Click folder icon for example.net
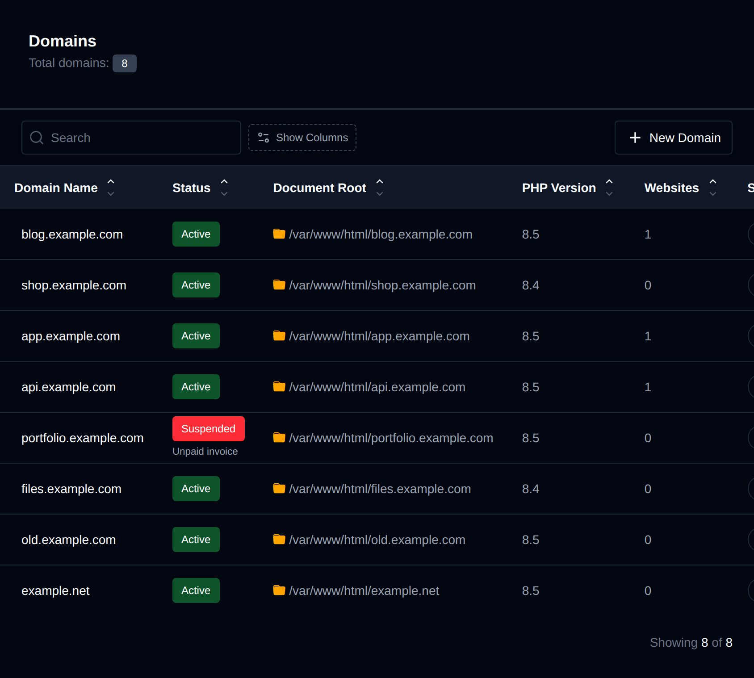The image size is (754, 678). click(x=279, y=590)
